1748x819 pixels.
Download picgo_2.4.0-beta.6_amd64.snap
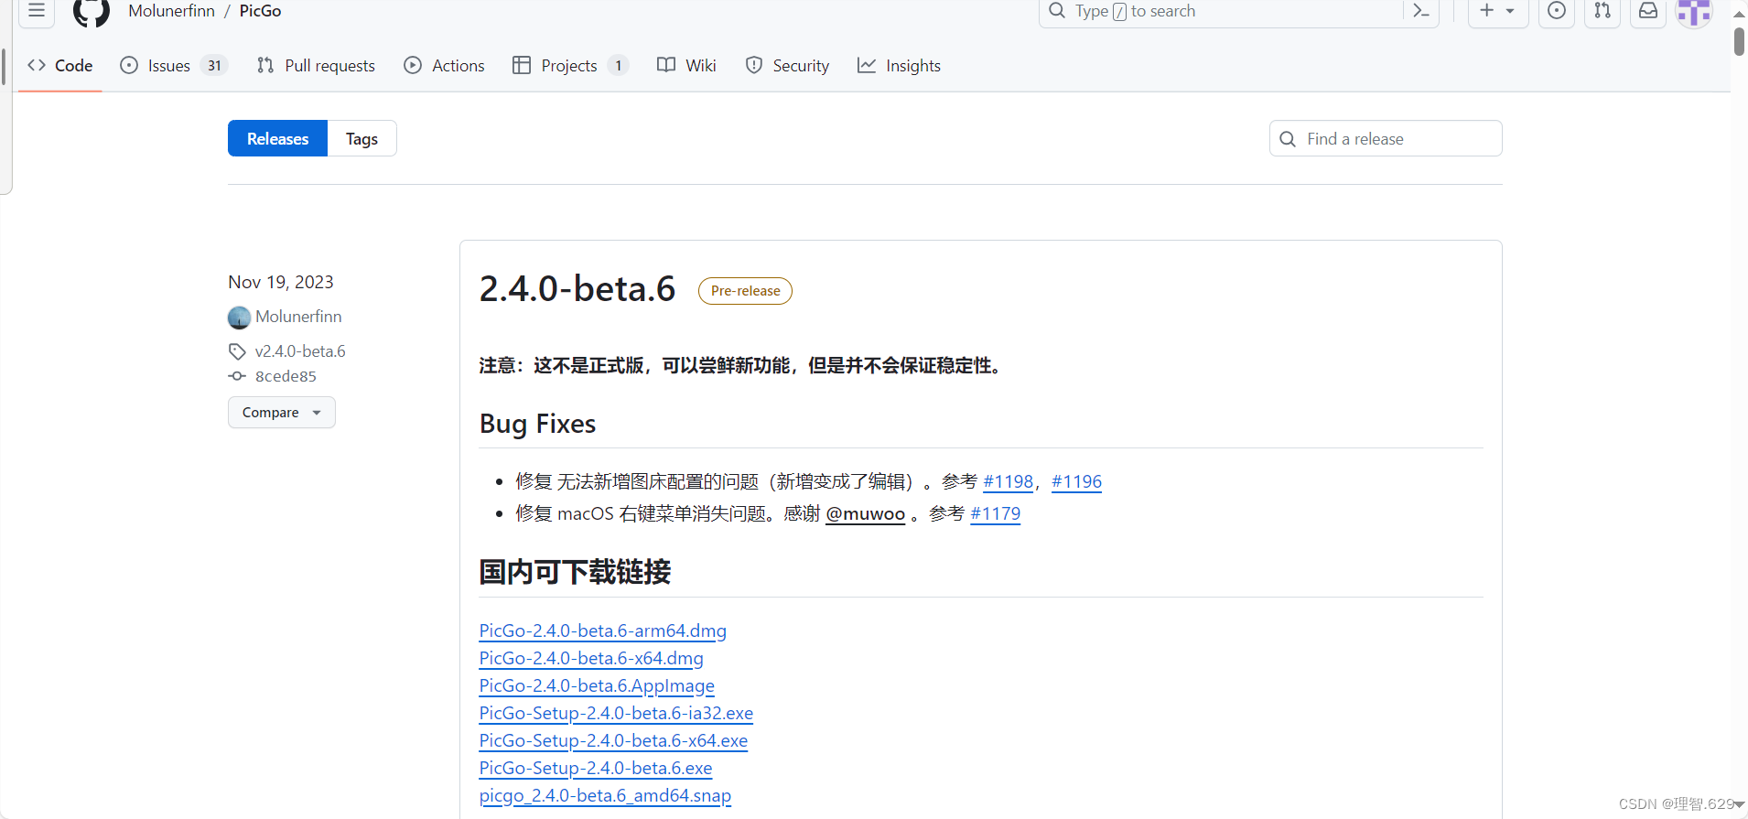click(605, 795)
